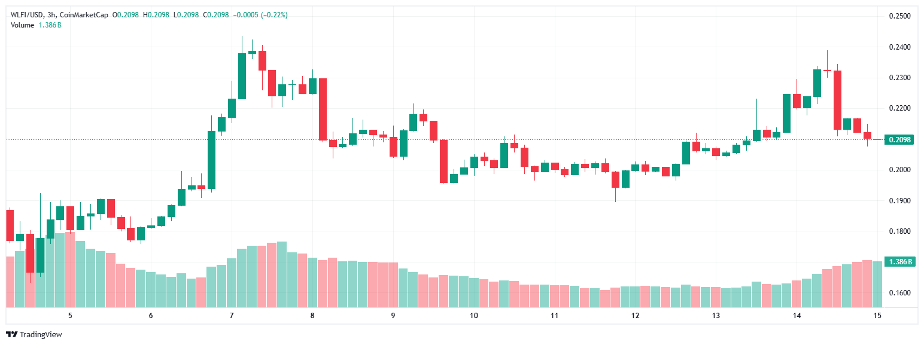Open the TradingView text link
Screen dimensions: 924x345
point(41,335)
